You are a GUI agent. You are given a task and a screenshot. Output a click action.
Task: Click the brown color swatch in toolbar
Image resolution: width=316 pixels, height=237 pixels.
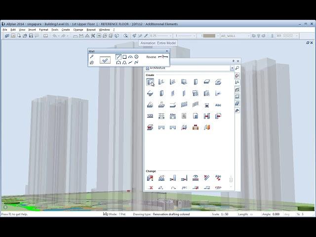pyautogui.click(x=209, y=36)
